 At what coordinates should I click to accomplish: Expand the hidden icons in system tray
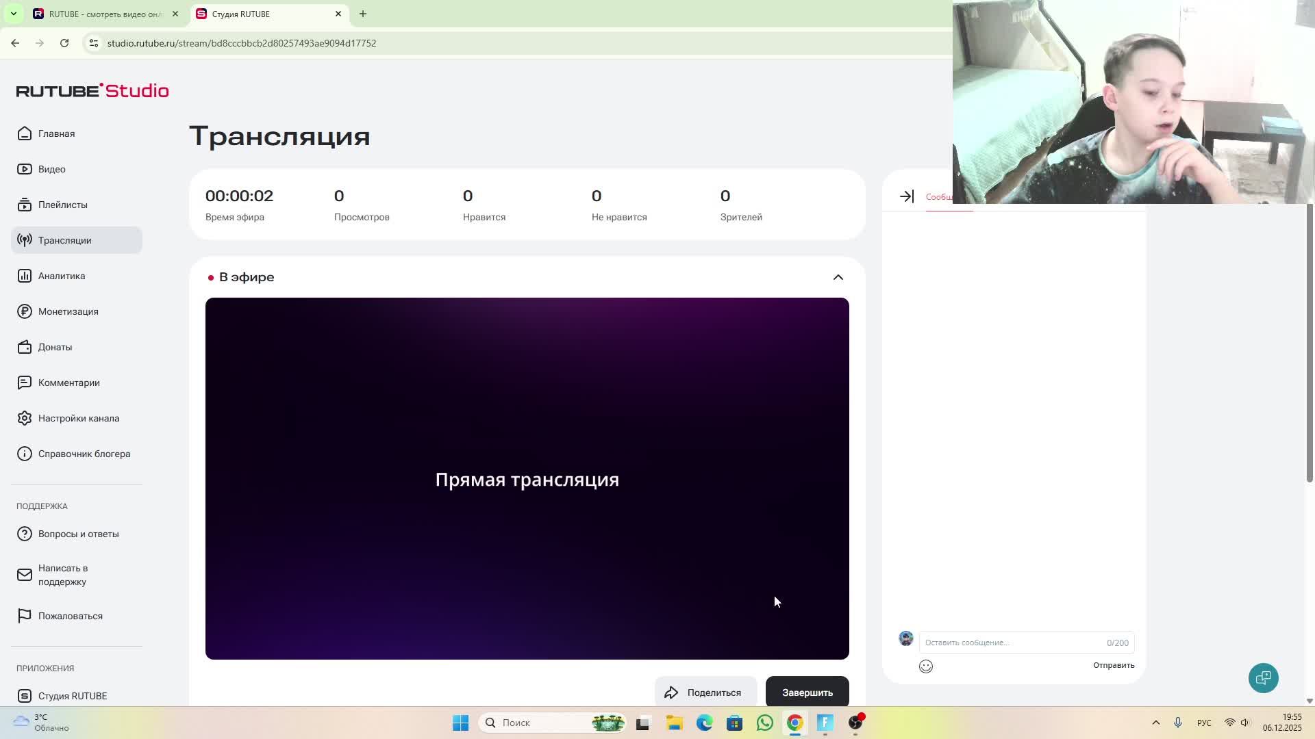(x=1155, y=723)
